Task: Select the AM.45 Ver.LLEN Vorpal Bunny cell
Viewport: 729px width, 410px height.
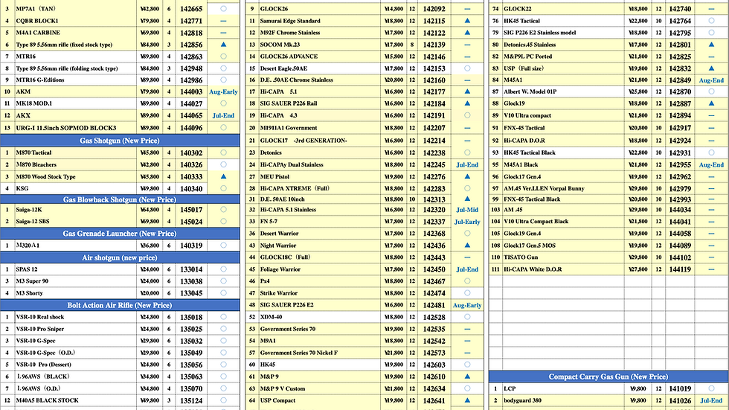Action: tap(563, 188)
